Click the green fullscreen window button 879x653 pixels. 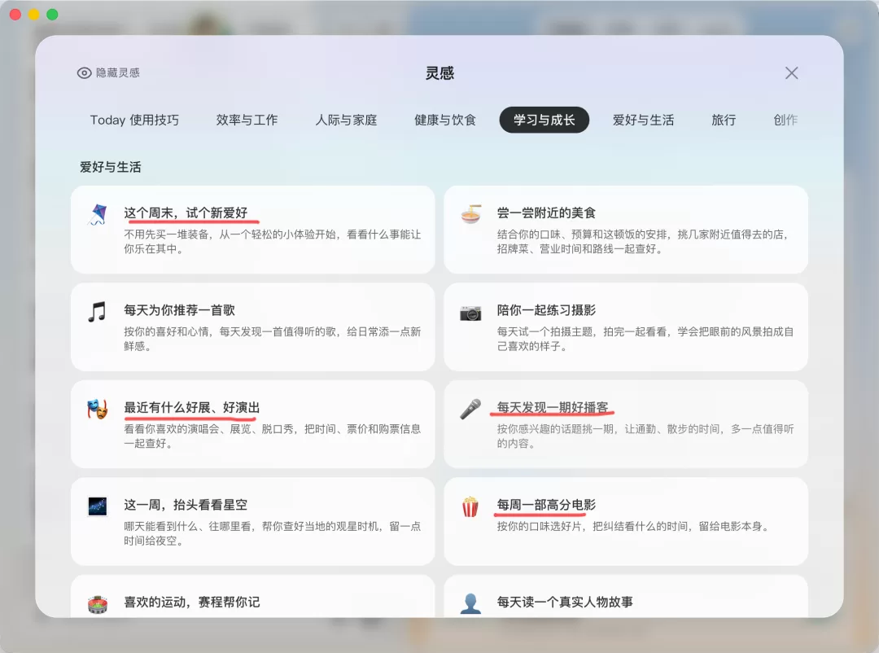click(53, 15)
